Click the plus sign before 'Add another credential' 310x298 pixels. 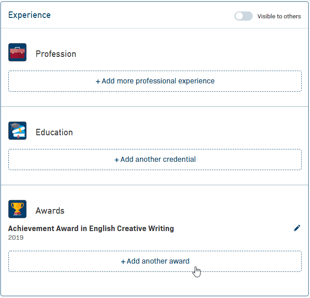[x=117, y=160]
